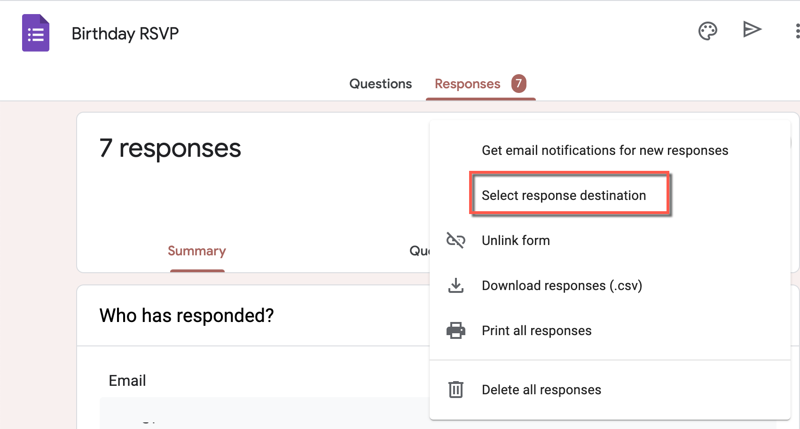Click the printer icon beside Print all responses
Viewport: 800px width, 429px height.
[x=455, y=330]
